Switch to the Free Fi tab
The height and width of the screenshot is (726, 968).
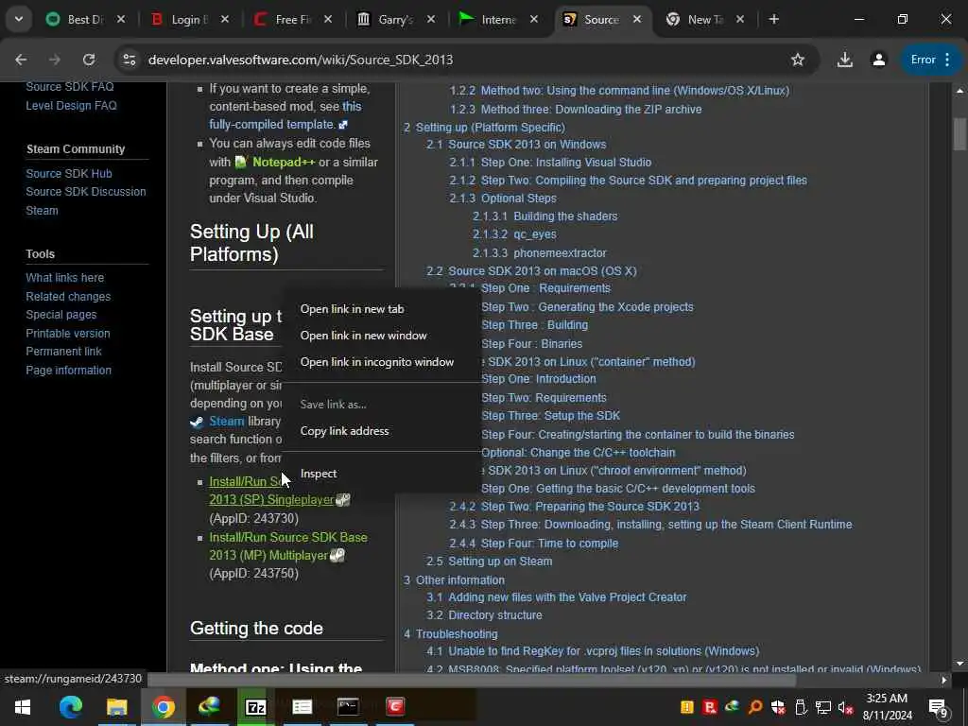[x=293, y=20]
